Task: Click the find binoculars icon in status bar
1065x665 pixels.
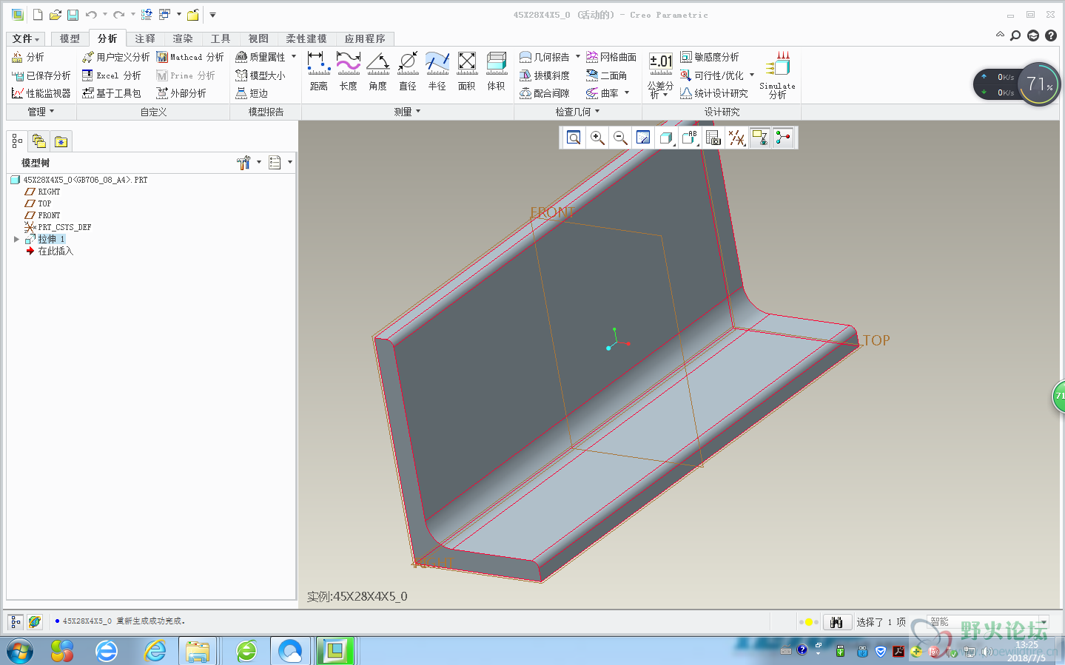Action: pyautogui.click(x=836, y=622)
